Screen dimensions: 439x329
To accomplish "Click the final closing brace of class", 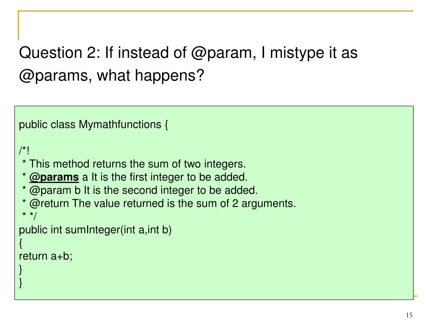I will tap(21, 283).
